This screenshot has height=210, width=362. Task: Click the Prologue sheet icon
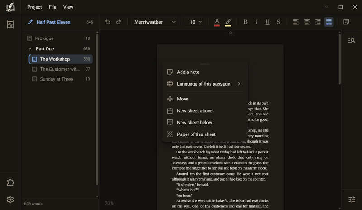click(29, 38)
